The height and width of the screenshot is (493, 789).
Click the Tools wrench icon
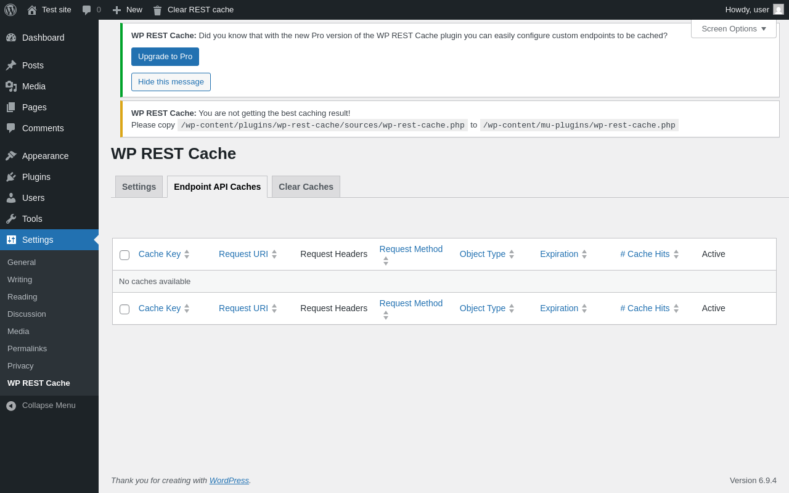pos(11,219)
